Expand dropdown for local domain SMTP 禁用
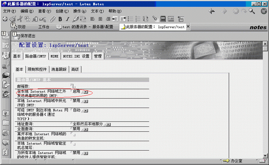The width and height of the screenshot is (269, 165). [86, 101]
